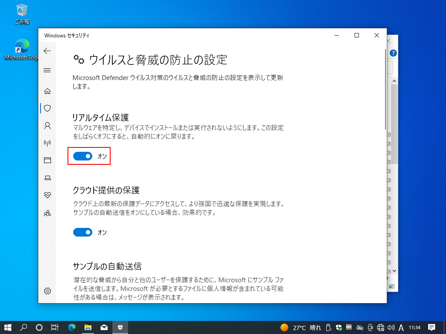This screenshot has height=334, width=446.
Task: Open File Explorer from taskbar
Action: point(88,327)
